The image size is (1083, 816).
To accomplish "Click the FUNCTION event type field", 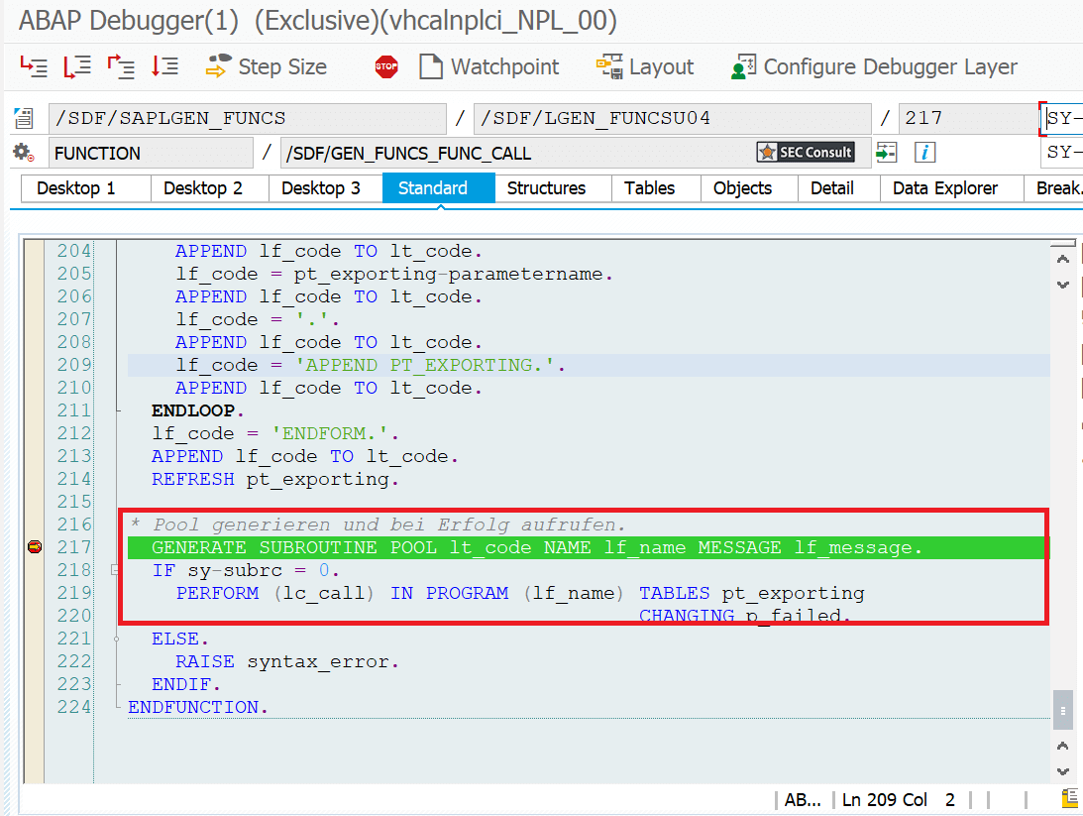I will click(x=150, y=153).
